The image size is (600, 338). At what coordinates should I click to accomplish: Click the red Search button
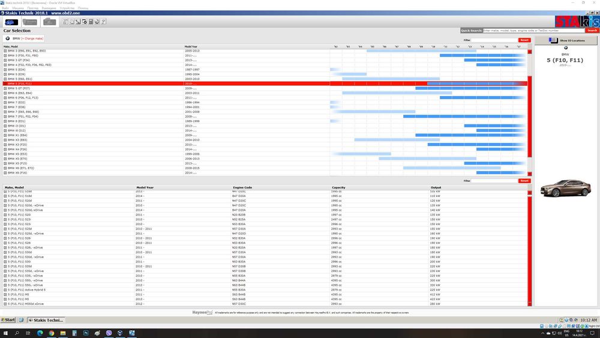pos(592,30)
